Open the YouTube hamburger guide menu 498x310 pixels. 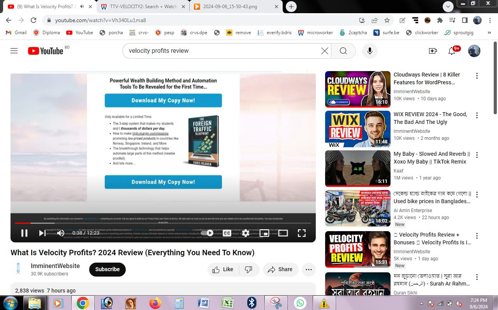[14, 51]
